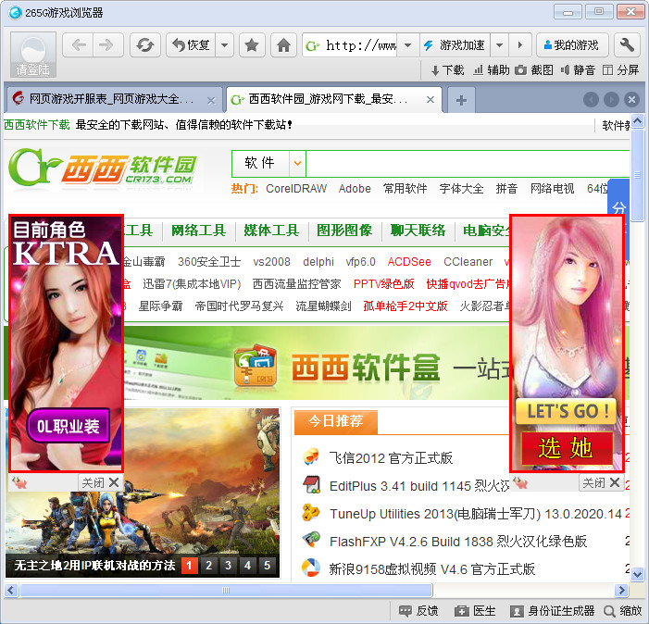Open the PPTV绿色版 link
The width and height of the screenshot is (649, 624).
[x=383, y=284]
